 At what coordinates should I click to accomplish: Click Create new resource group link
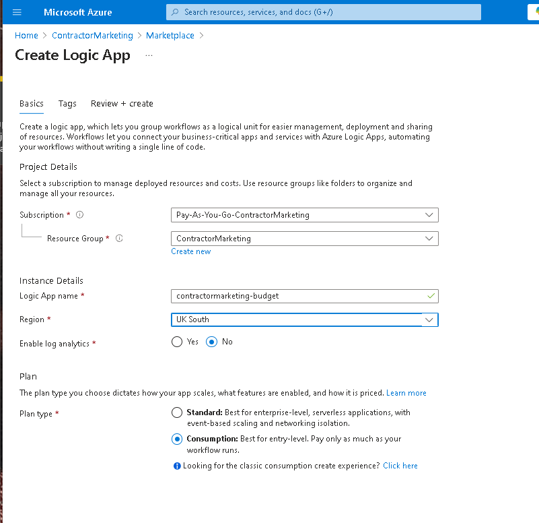tap(191, 251)
